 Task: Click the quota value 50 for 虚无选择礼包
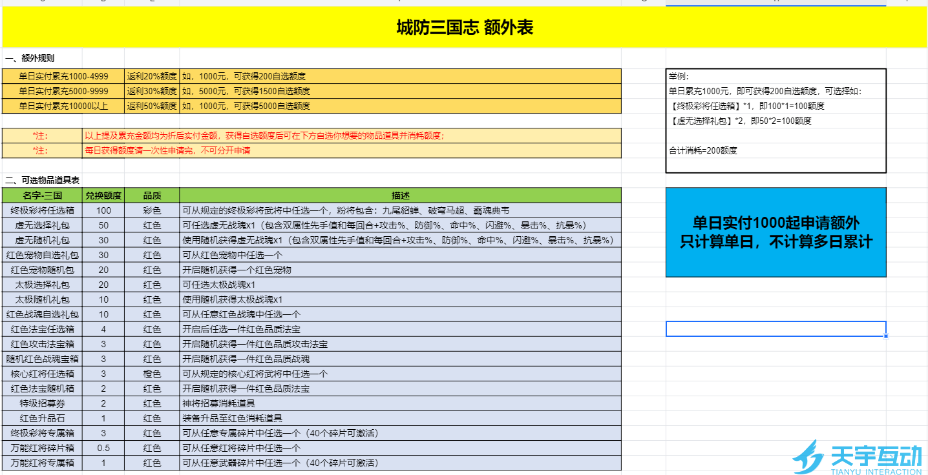click(x=103, y=225)
